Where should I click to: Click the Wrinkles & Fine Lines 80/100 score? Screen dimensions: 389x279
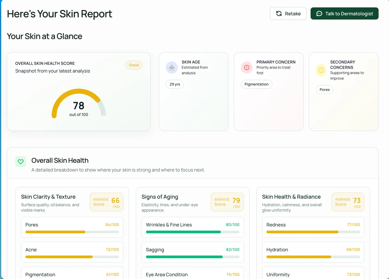[233, 225]
